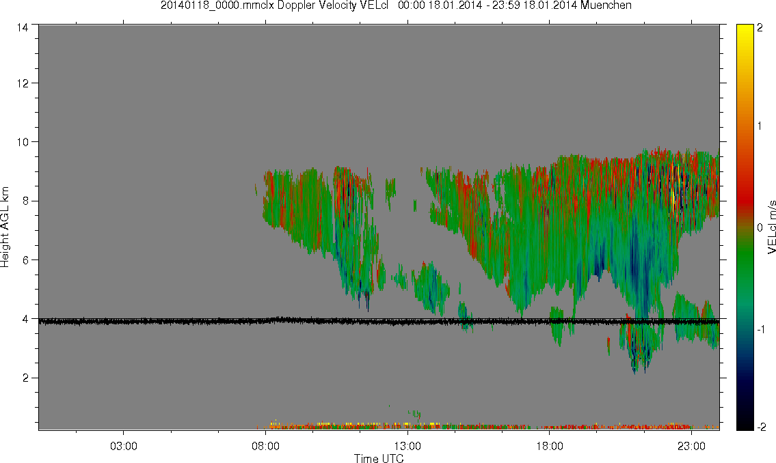Click the colorbar label '0'
The image size is (776, 463).
pos(760,227)
